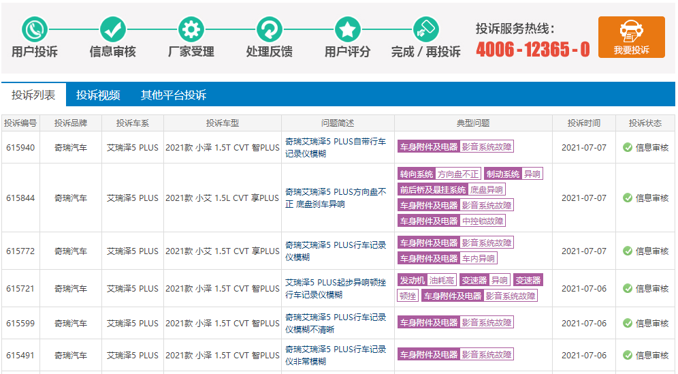Open complaint link 起步异响顿挫行车记录仪模糊

coord(336,288)
